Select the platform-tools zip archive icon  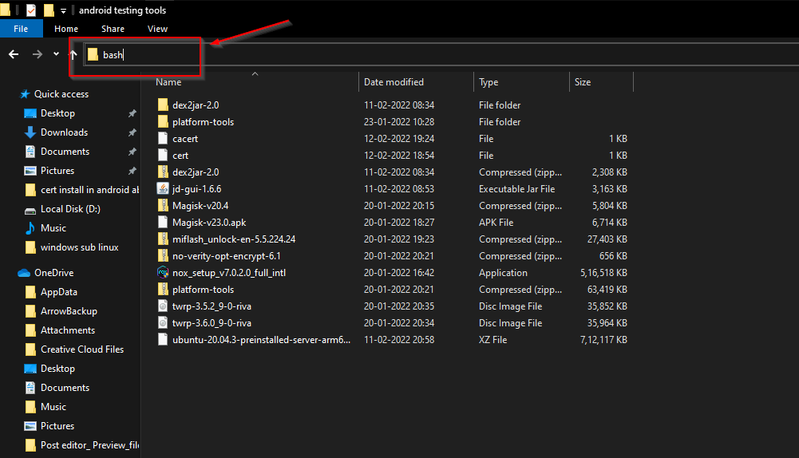[x=163, y=290]
